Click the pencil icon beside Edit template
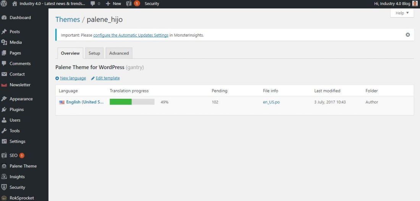 click(x=93, y=78)
